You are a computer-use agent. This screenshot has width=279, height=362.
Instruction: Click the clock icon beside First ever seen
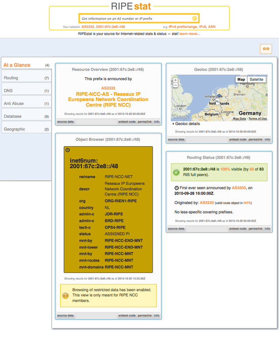177,188
